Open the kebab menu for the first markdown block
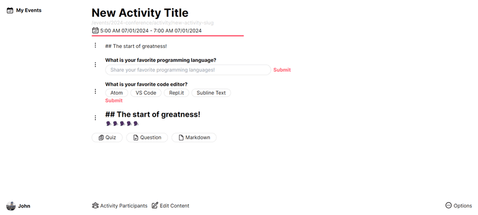Image resolution: width=478 pixels, height=215 pixels. (x=95, y=45)
